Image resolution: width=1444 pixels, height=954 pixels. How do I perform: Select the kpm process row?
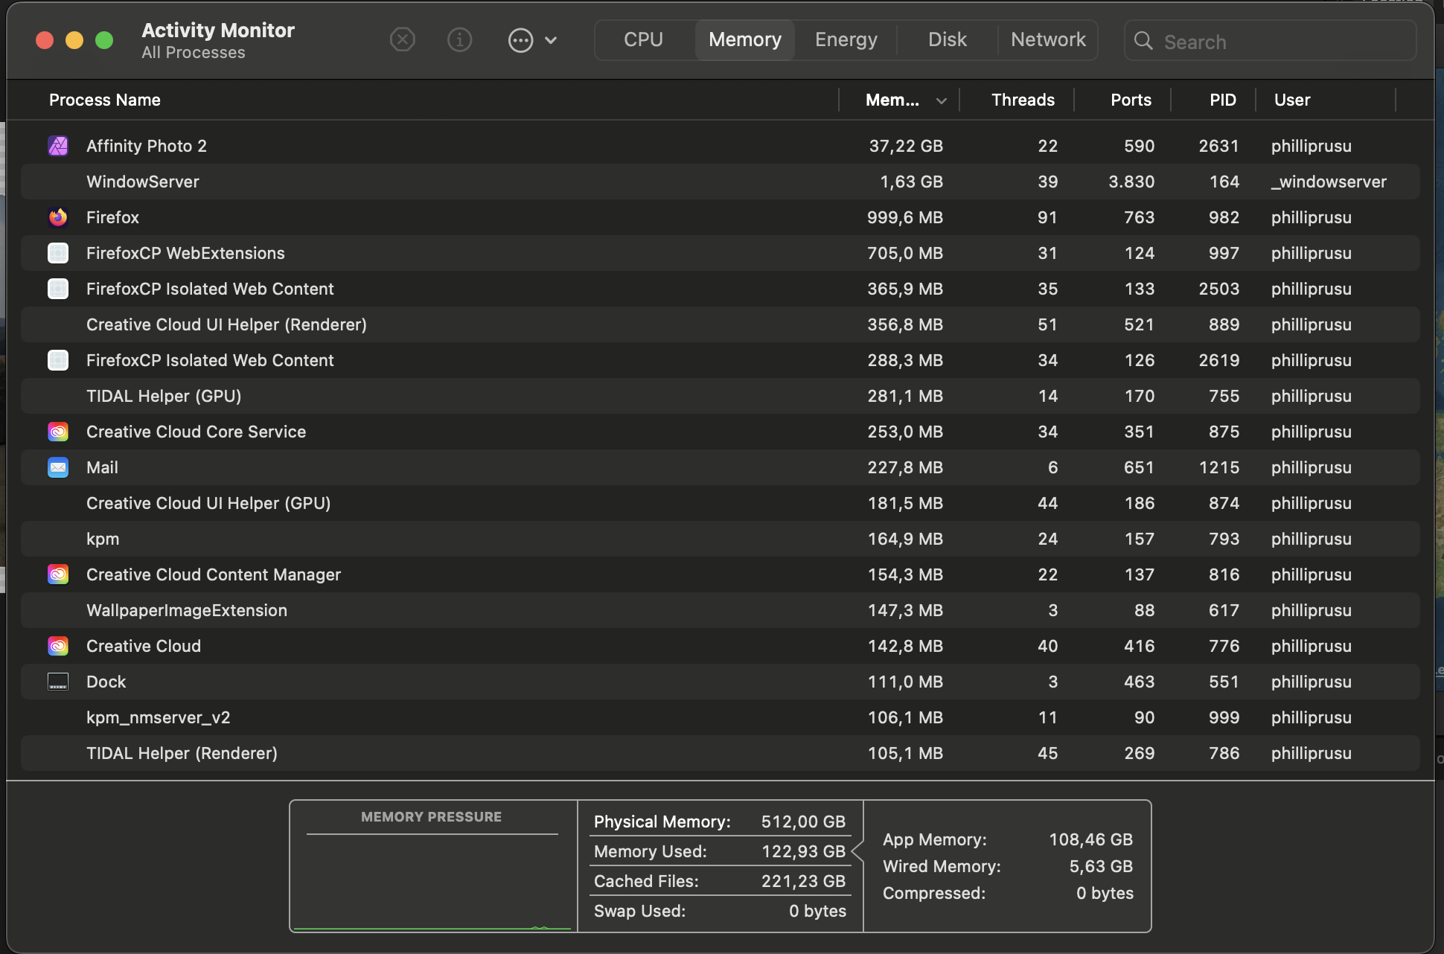pyautogui.click(x=720, y=539)
